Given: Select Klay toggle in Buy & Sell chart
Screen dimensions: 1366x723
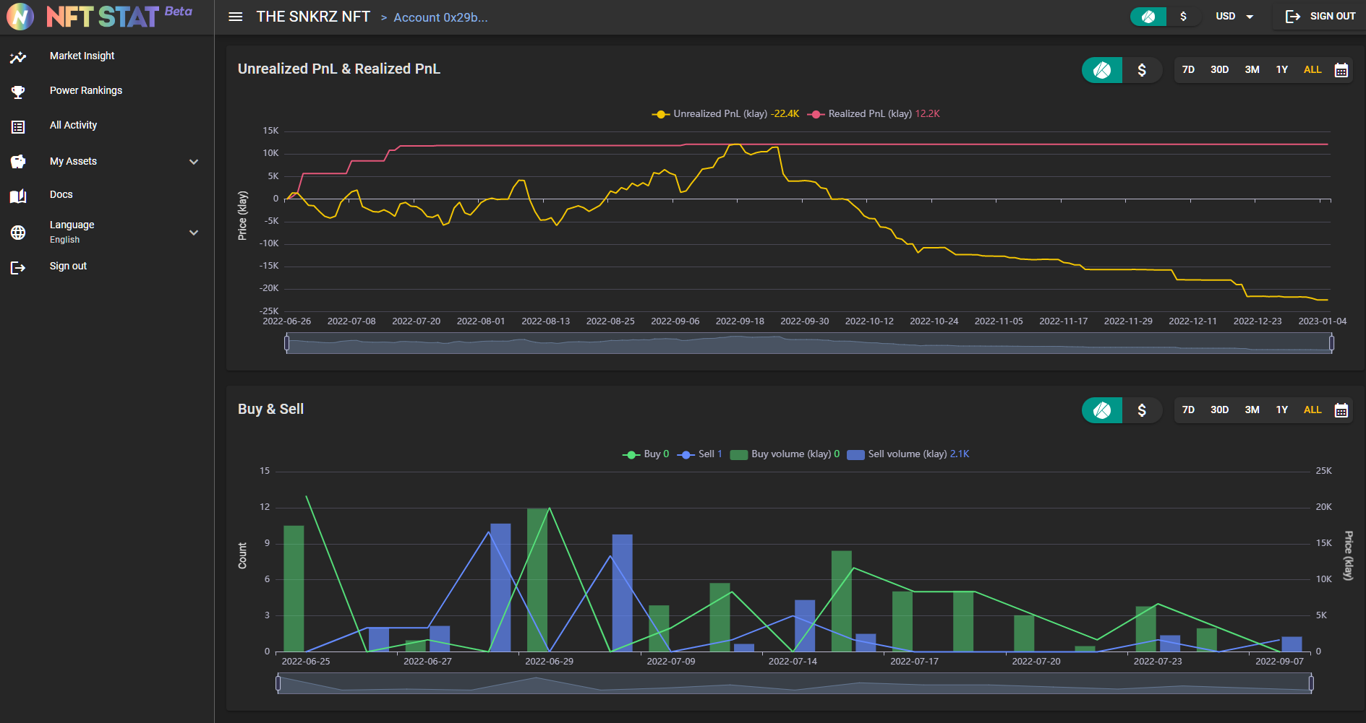Looking at the screenshot, I should (x=1102, y=410).
